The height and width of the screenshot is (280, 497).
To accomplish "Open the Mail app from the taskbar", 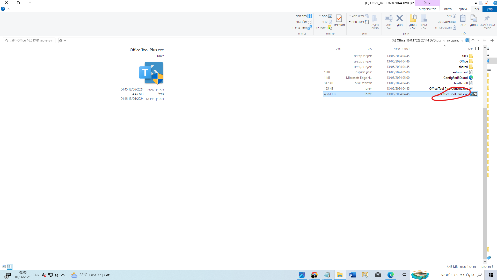I will [x=378, y=275].
